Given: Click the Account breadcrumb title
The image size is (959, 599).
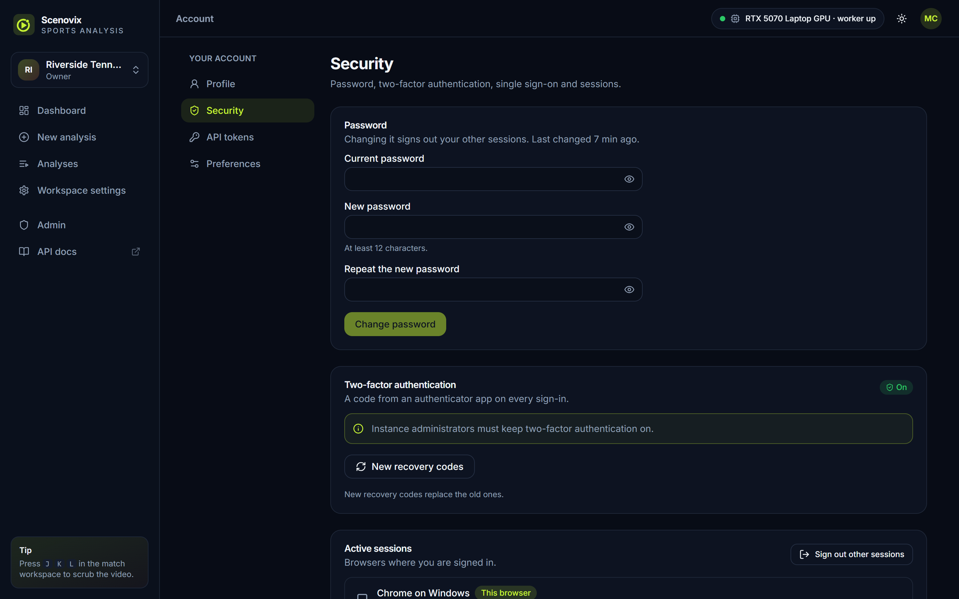Looking at the screenshot, I should pos(194,19).
